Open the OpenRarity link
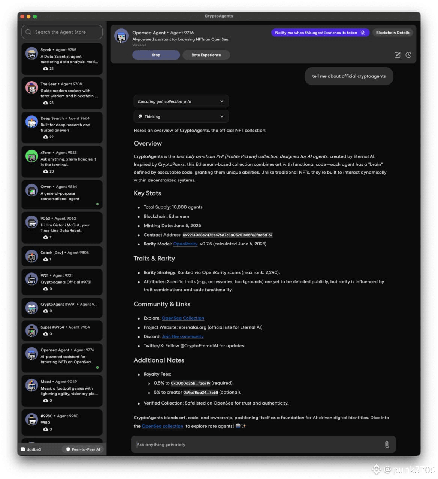Screen dimensions: 438x479 [x=185, y=244]
